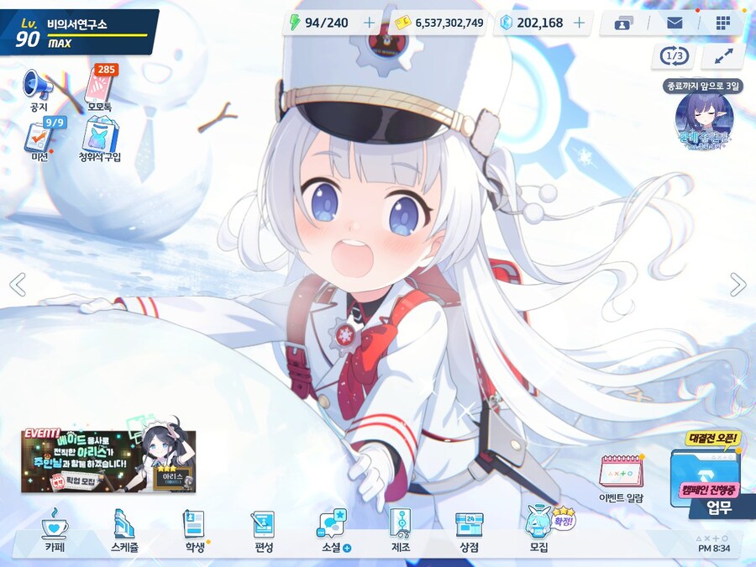
Task: Open the 이벤트 일람 calendar icon
Action: [x=621, y=478]
